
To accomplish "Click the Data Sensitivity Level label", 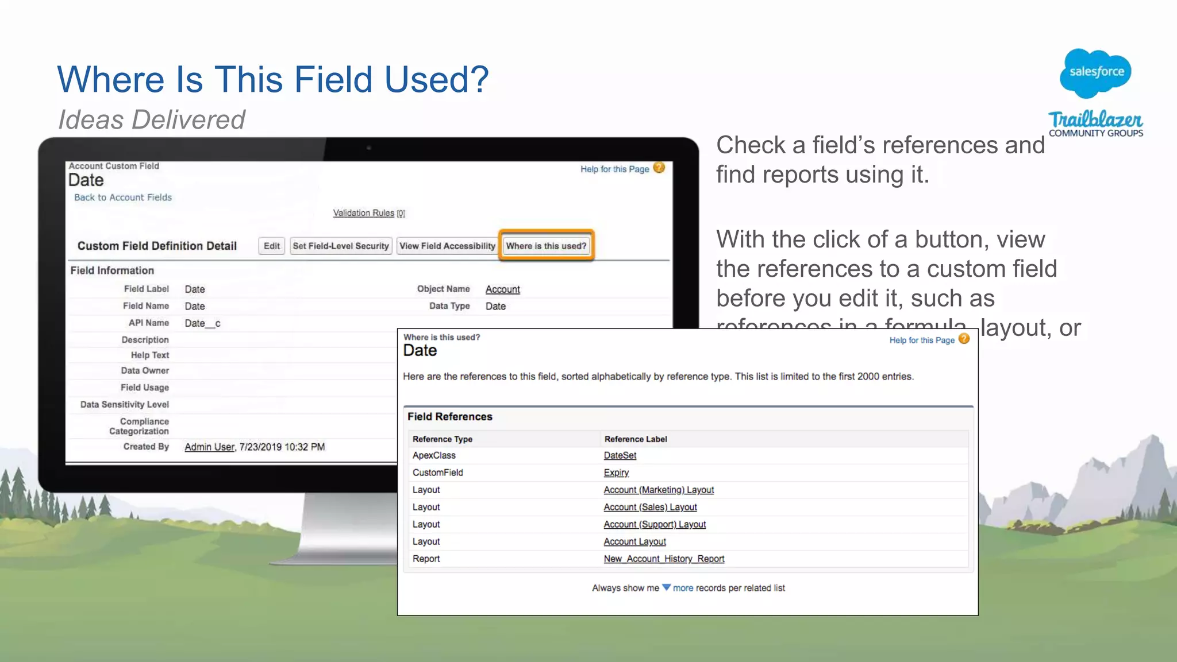I will (124, 405).
